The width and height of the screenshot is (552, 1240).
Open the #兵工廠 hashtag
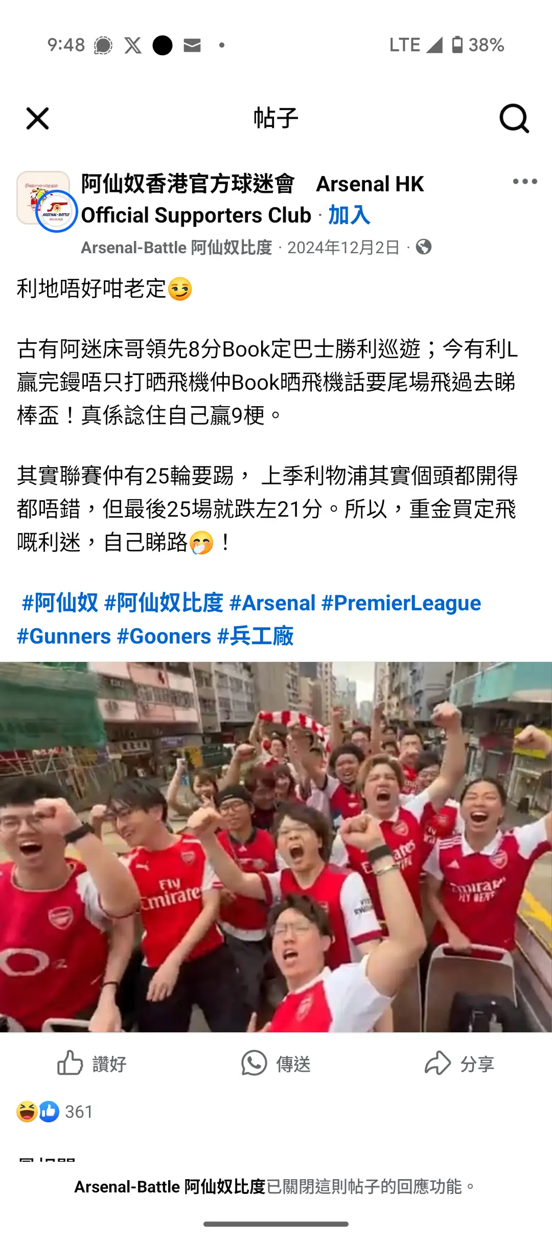point(256,636)
